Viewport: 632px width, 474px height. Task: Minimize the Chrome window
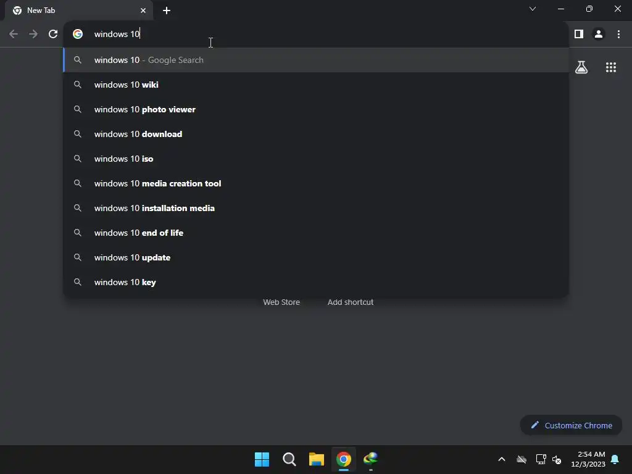click(560, 9)
